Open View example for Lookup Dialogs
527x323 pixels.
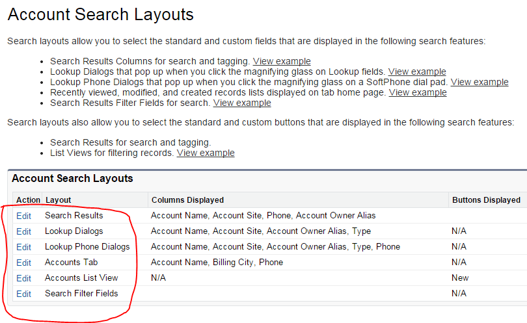417,71
